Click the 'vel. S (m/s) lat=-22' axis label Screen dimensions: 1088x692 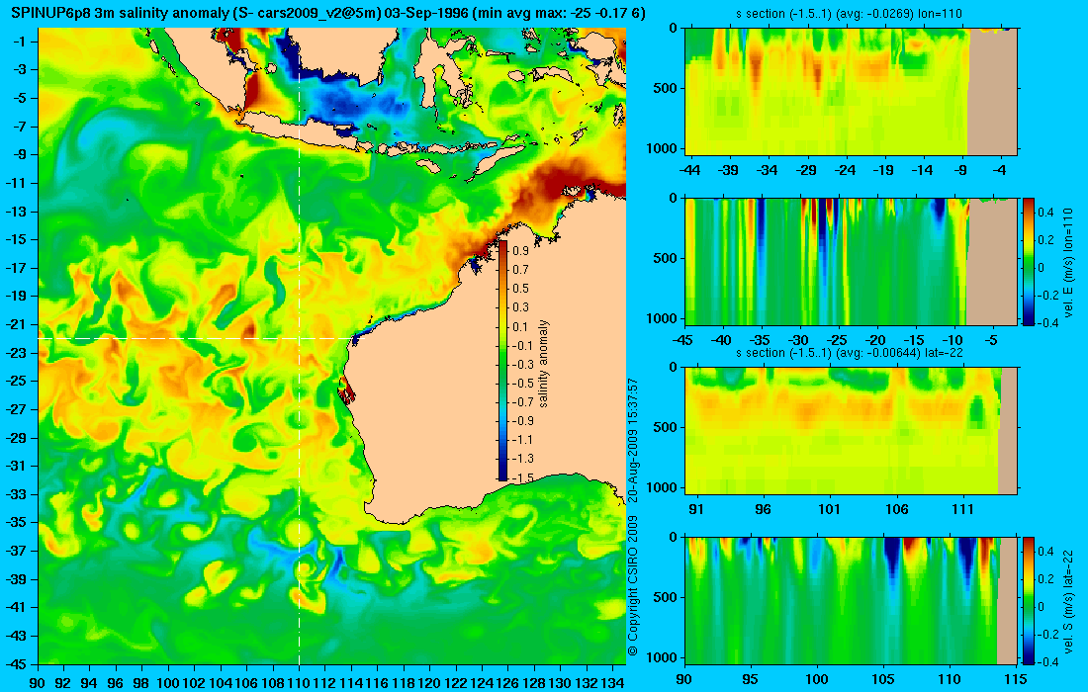(1068, 600)
